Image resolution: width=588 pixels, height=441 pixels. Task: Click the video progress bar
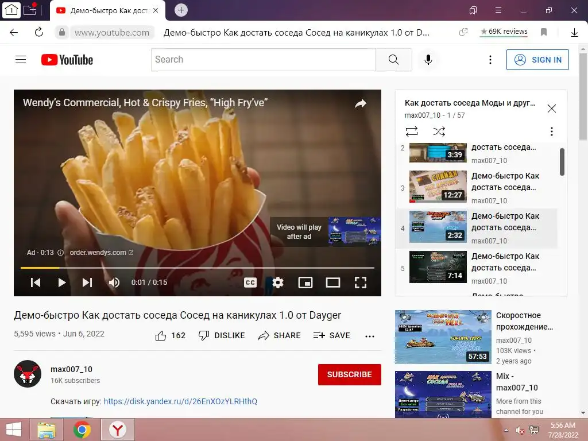point(198,268)
